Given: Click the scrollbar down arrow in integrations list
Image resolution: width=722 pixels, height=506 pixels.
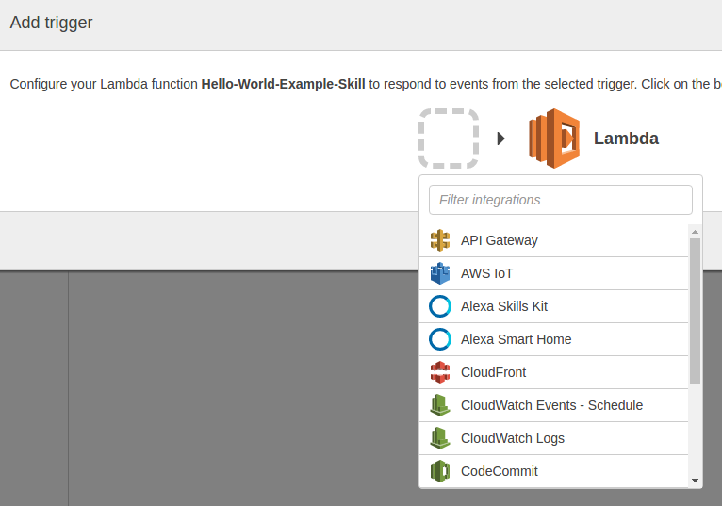Looking at the screenshot, I should pos(695,481).
